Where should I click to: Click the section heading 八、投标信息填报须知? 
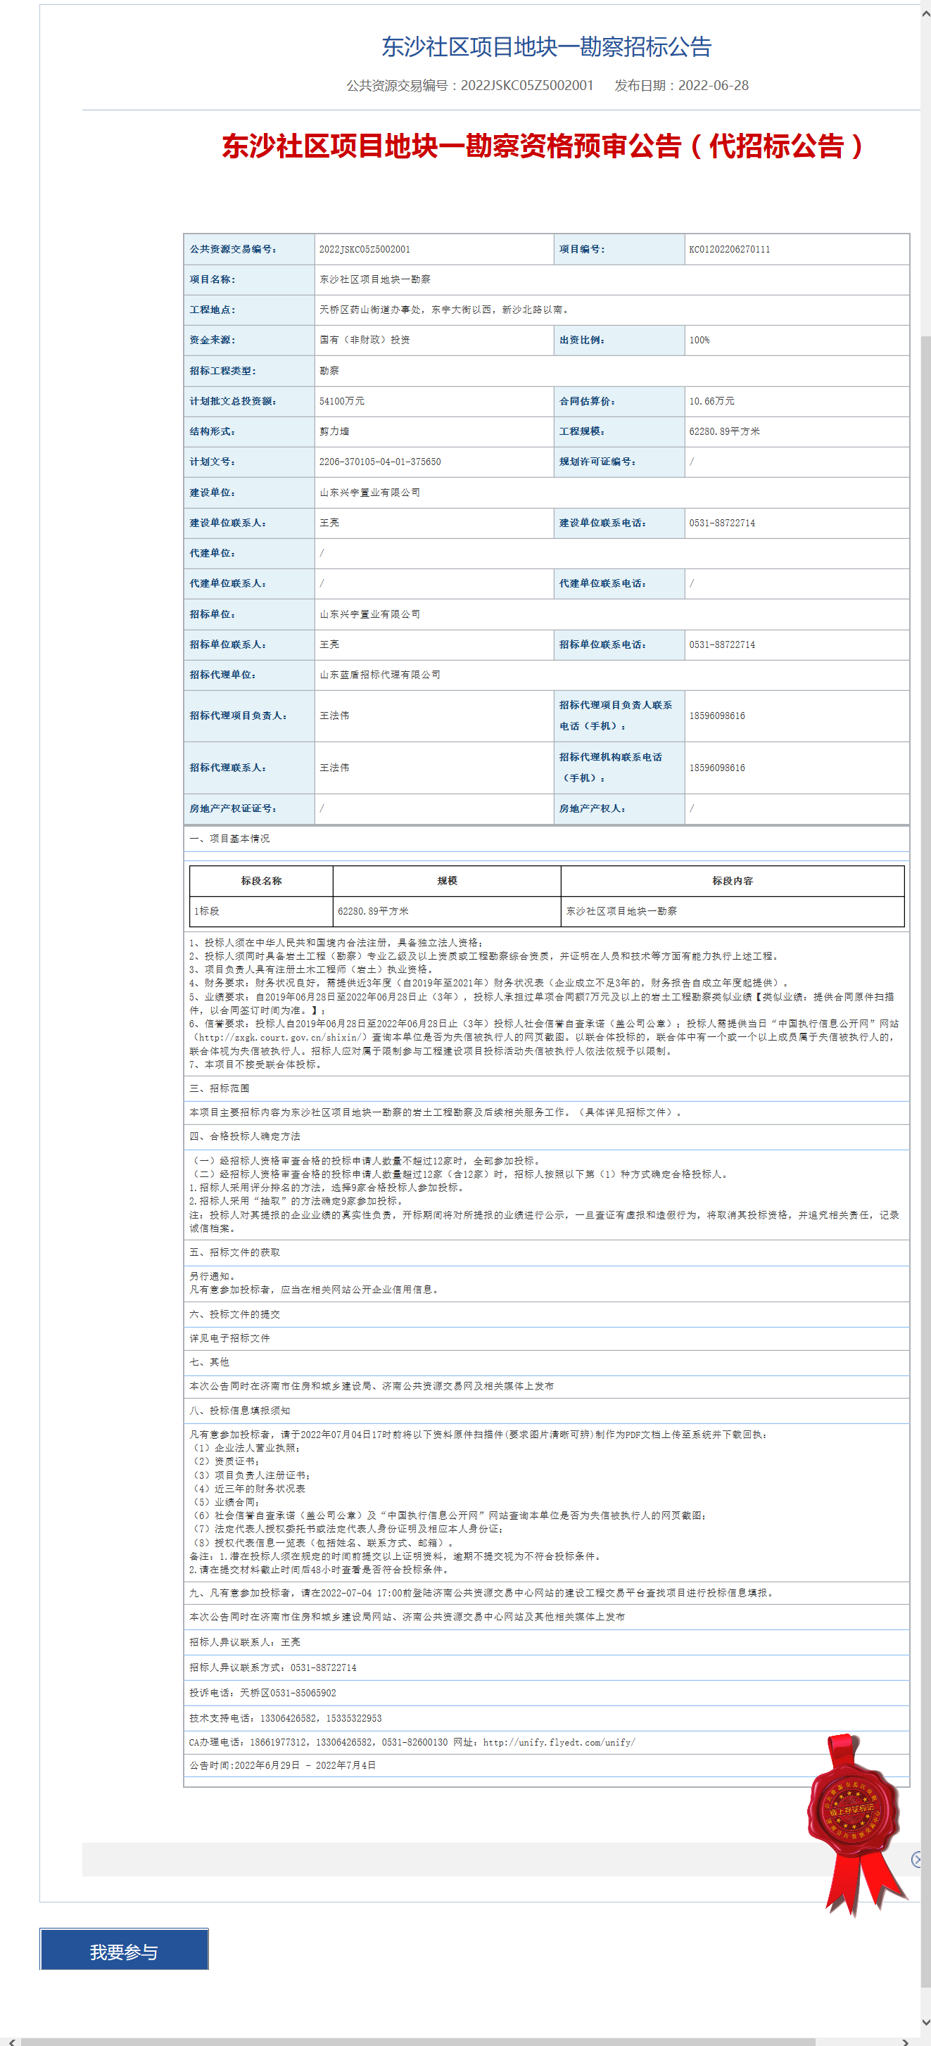(x=240, y=1411)
